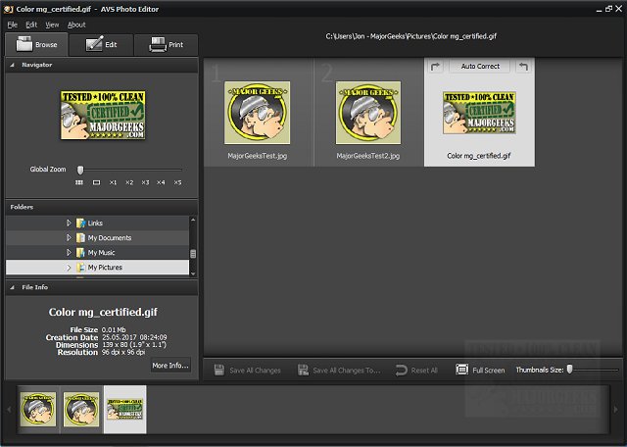Click the fit-to-grid zoom icon
Image resolution: width=627 pixels, height=447 pixels.
click(79, 182)
